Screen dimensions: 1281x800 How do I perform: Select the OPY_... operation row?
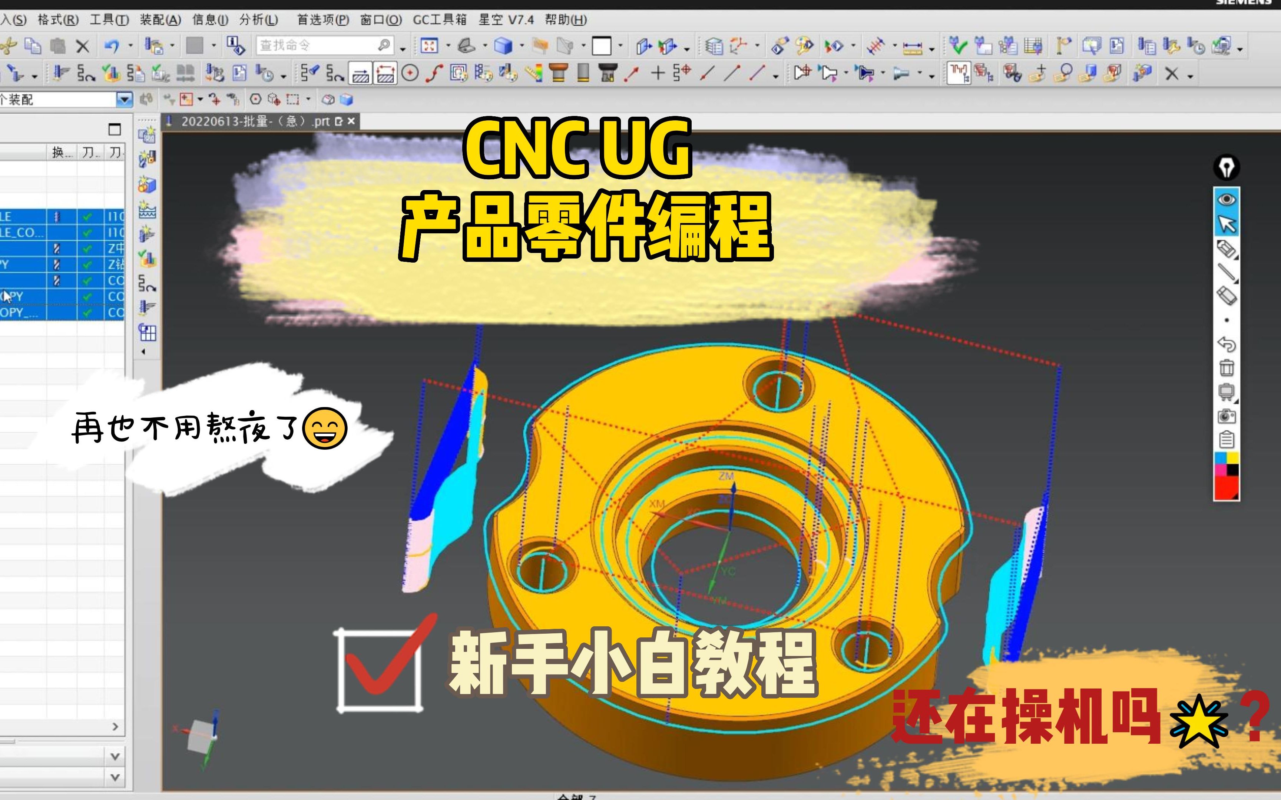pos(62,313)
